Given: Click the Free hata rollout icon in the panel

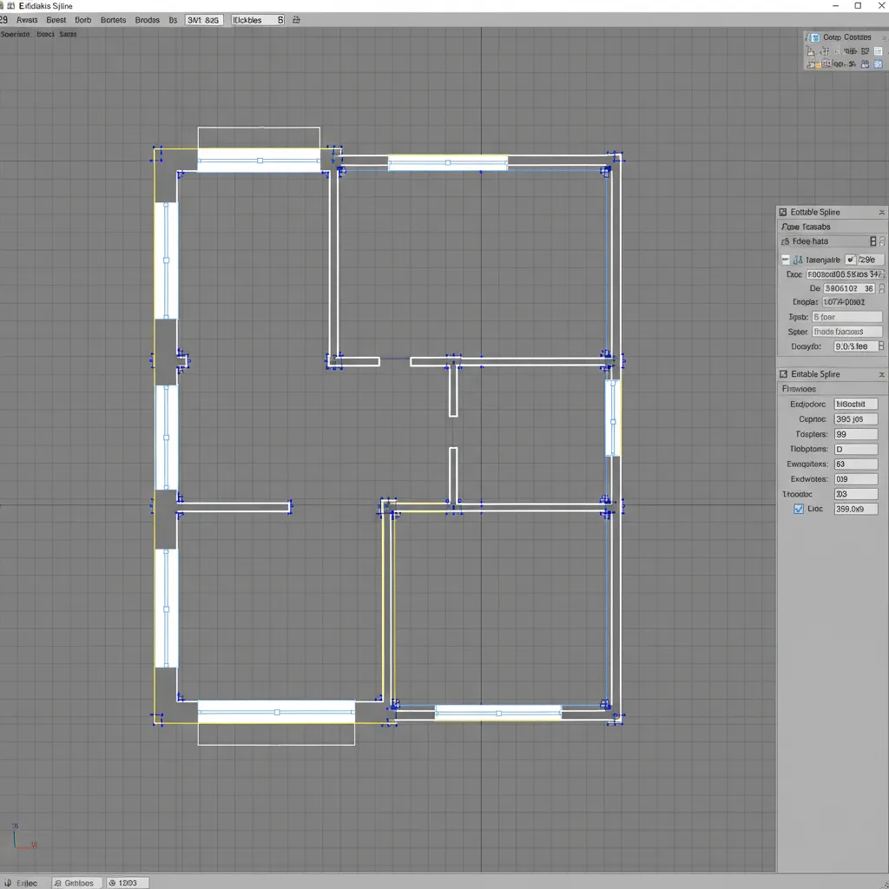Looking at the screenshot, I should point(784,240).
